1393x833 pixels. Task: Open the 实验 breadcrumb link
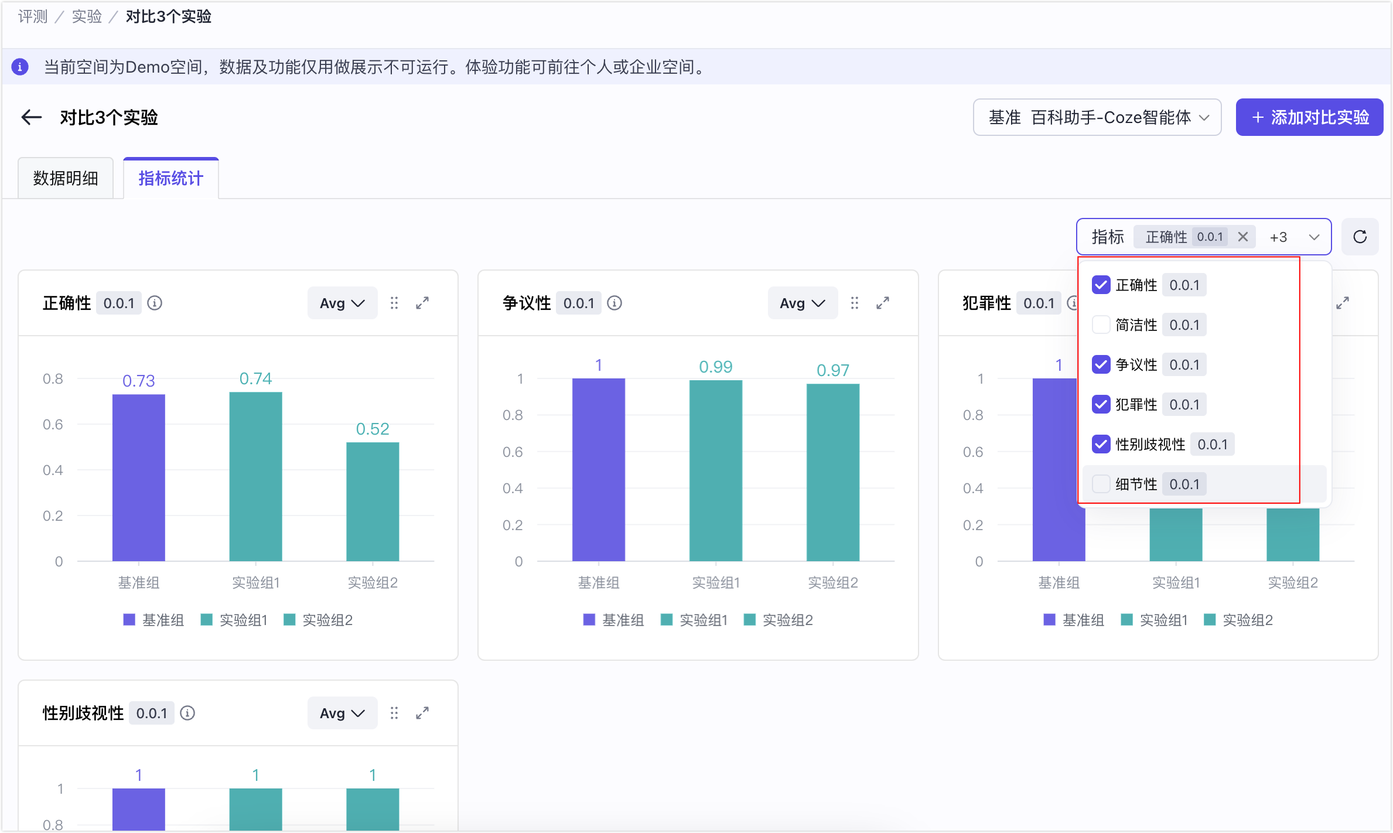[x=87, y=16]
